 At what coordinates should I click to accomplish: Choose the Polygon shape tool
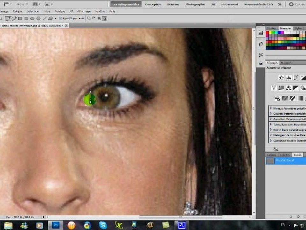39,19
